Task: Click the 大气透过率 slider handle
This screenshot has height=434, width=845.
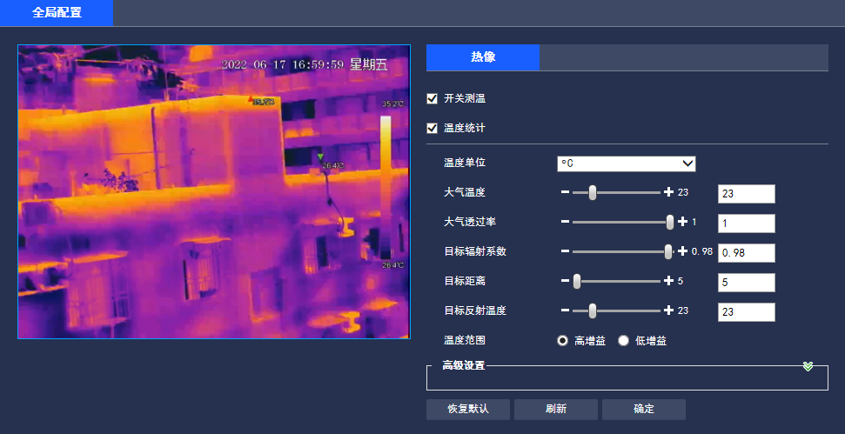Action: [x=670, y=222]
